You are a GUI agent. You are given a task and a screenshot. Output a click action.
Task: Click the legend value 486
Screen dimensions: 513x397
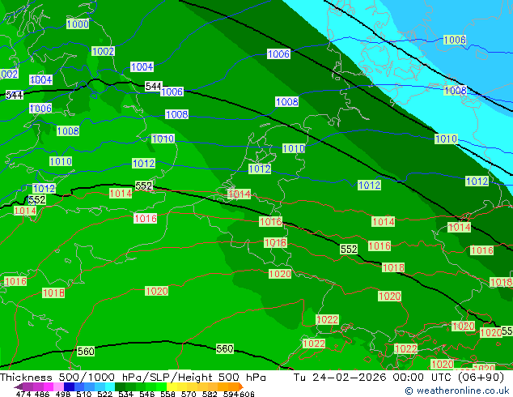42,394
